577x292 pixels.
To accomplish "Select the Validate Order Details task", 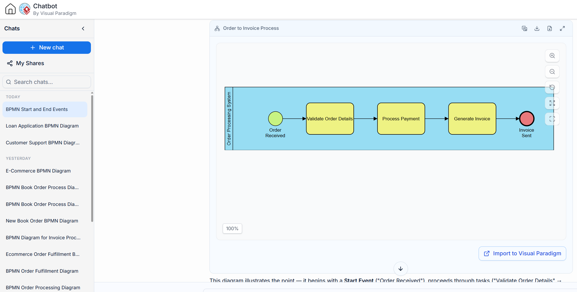I will point(330,119).
